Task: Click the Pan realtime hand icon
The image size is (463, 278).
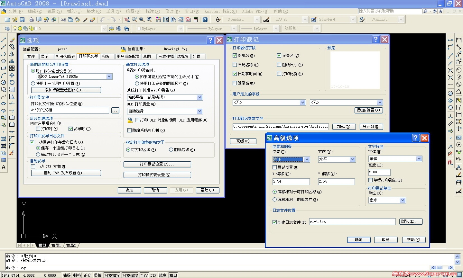Action: [127, 20]
